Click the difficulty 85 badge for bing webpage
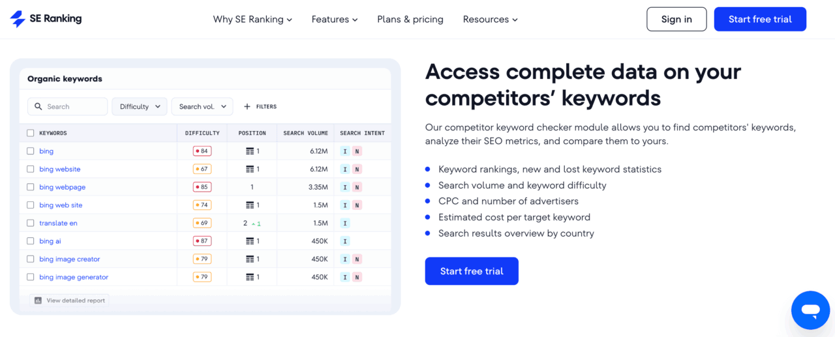 (x=202, y=187)
